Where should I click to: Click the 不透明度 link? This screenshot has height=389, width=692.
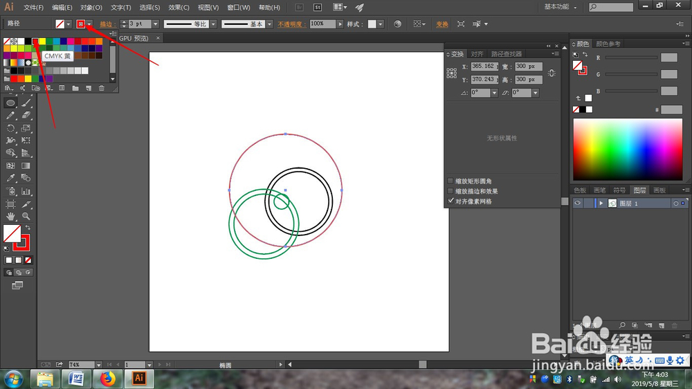tap(291, 24)
